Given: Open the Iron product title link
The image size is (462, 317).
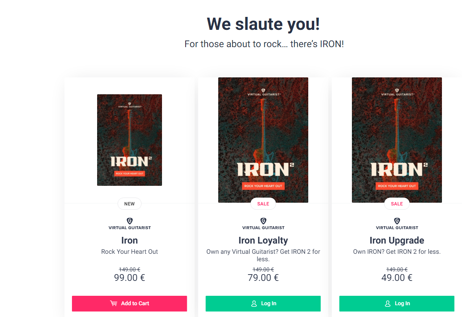Looking at the screenshot, I should [x=129, y=240].
